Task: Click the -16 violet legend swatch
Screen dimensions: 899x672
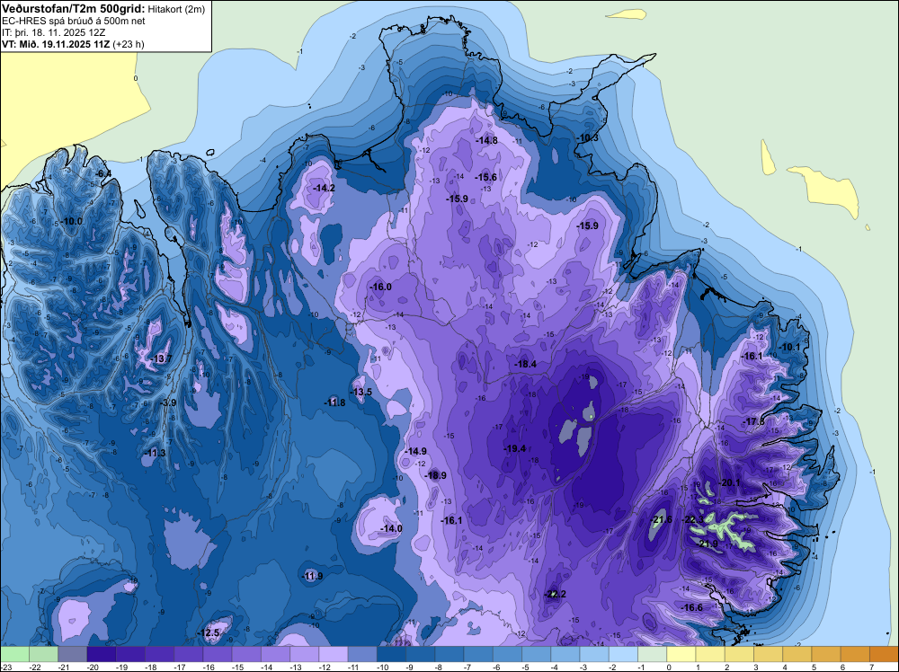Action: tap(218, 654)
